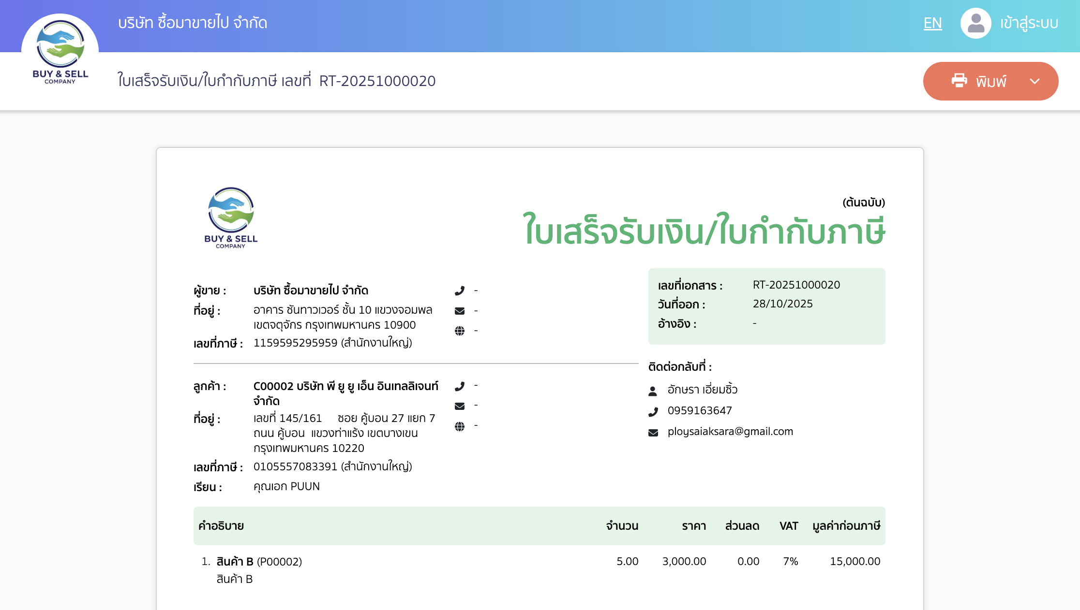The height and width of the screenshot is (610, 1080).
Task: Click the seller's email envelope icon
Action: [x=460, y=310]
